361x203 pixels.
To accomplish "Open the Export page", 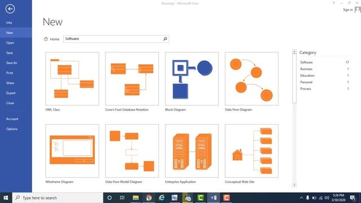I will (16, 93).
